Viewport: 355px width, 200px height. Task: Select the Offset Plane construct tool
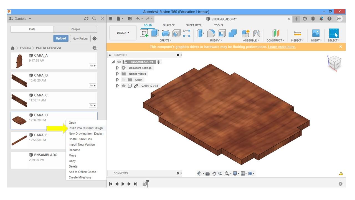[x=275, y=33]
